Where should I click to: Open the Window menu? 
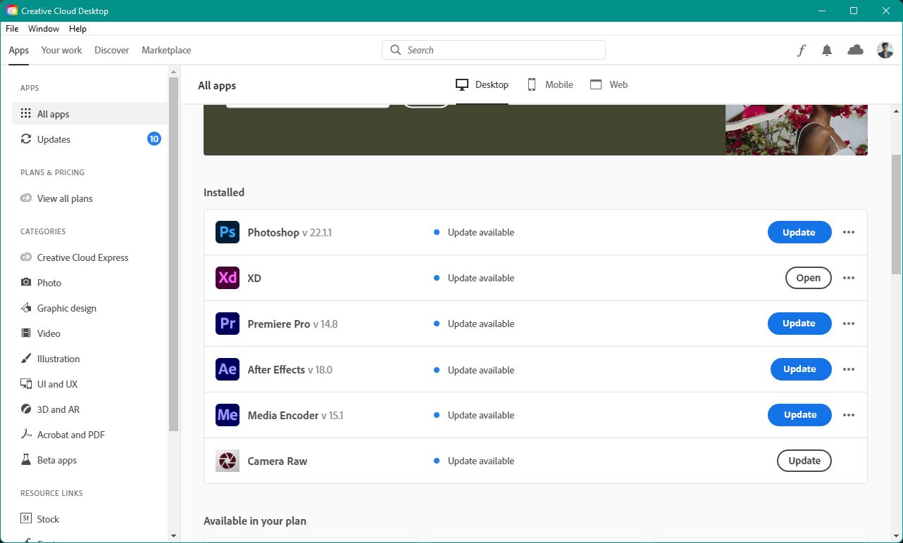[x=44, y=29]
